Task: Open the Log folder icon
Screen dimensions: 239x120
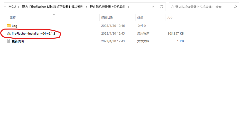Action: coord(9,26)
